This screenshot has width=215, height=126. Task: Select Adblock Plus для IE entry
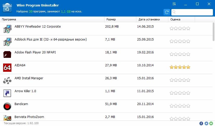pyautogui.click(x=51, y=40)
